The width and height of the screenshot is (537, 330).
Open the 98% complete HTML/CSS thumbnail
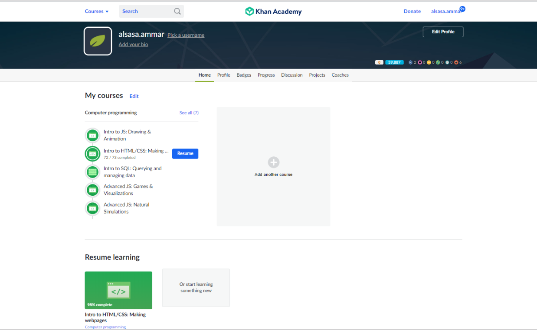coord(118,290)
